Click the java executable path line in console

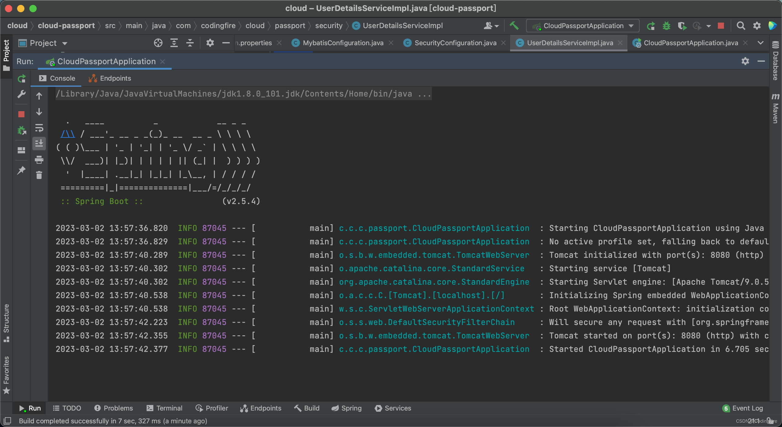pos(243,94)
